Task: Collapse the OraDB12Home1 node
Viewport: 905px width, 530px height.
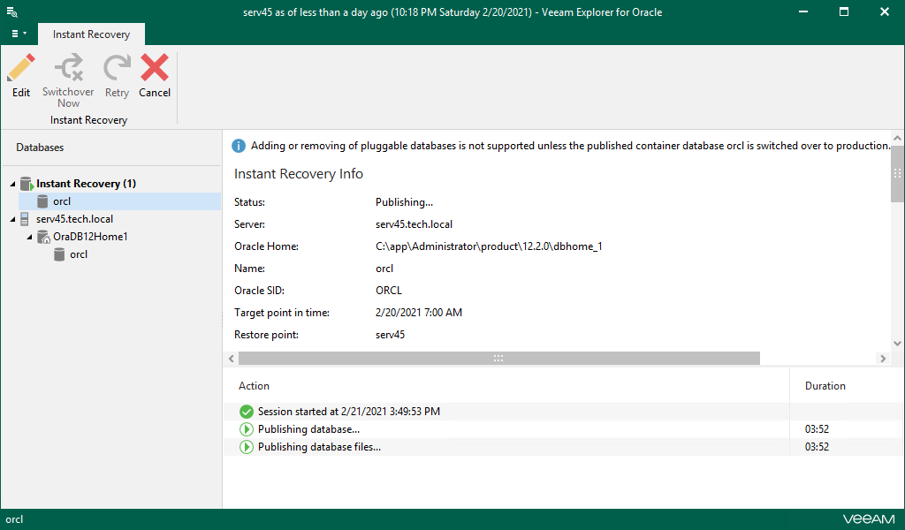Action: [x=29, y=237]
